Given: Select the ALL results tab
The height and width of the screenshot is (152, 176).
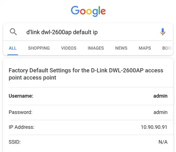Looking at the screenshot, I should click(x=13, y=48).
